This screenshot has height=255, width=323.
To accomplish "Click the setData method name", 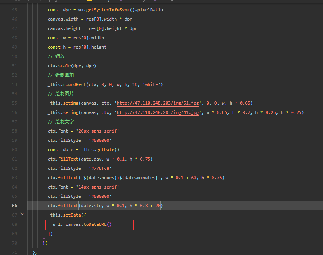I will click(x=72, y=215).
